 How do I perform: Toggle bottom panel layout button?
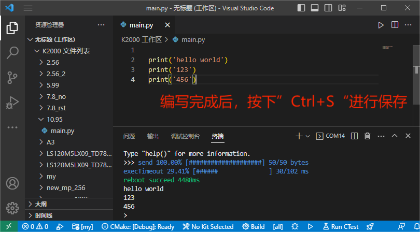[x=315, y=8]
